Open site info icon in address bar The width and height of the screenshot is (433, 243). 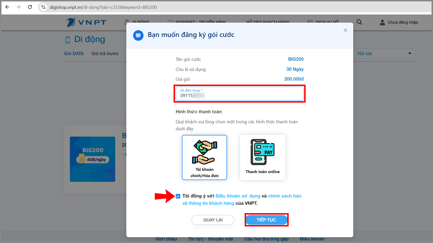pyautogui.click(x=43, y=7)
